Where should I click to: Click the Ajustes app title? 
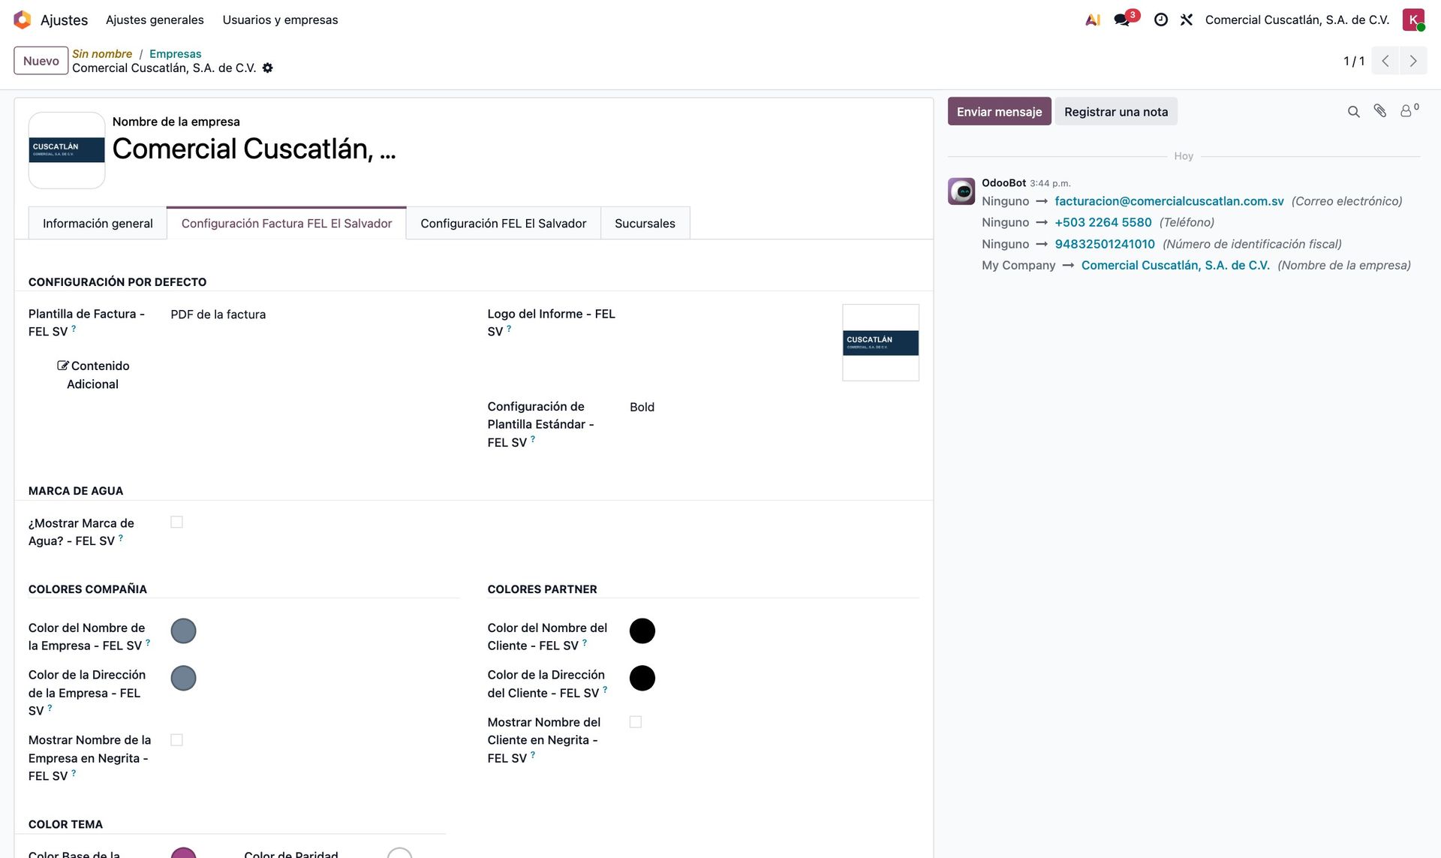pyautogui.click(x=64, y=20)
